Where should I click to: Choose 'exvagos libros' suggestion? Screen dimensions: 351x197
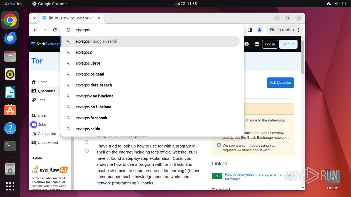tap(150, 63)
